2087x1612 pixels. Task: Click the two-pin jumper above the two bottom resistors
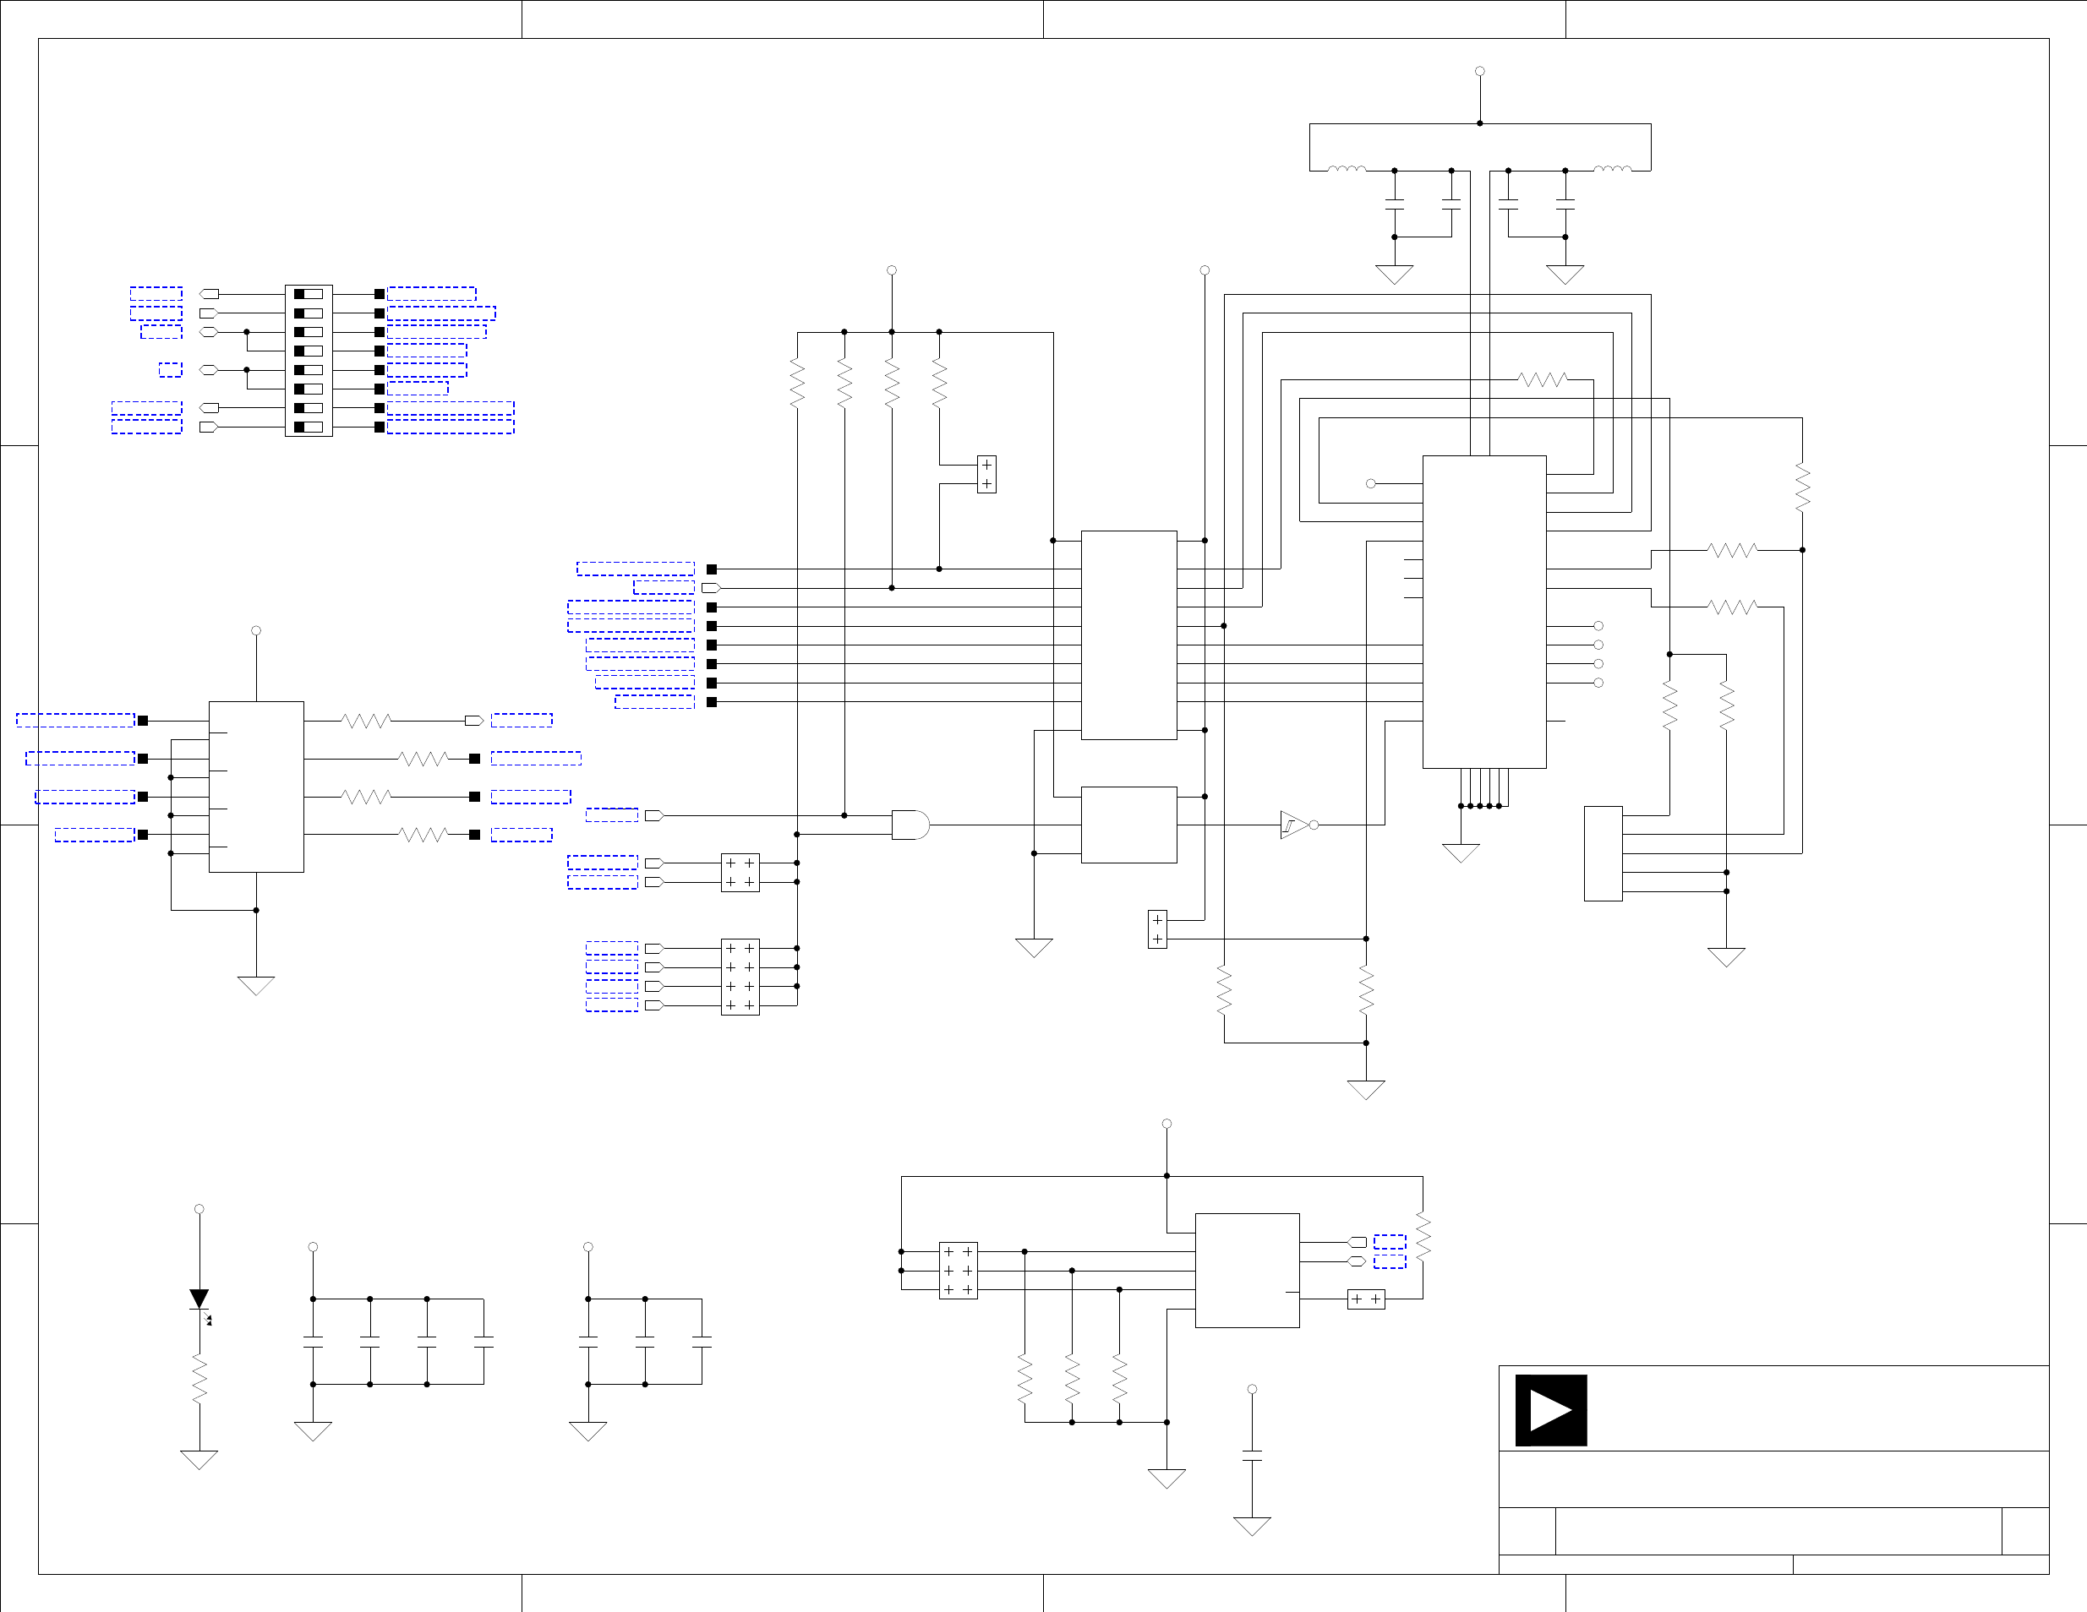tap(1157, 929)
